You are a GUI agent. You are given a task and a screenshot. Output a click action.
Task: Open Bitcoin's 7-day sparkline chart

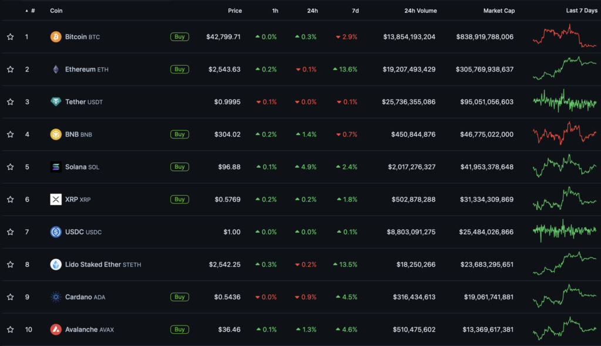[x=564, y=36]
